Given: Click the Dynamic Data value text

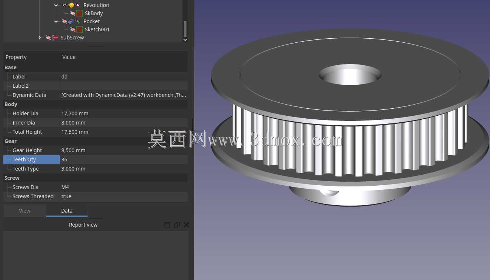Looking at the screenshot, I should pos(124,95).
